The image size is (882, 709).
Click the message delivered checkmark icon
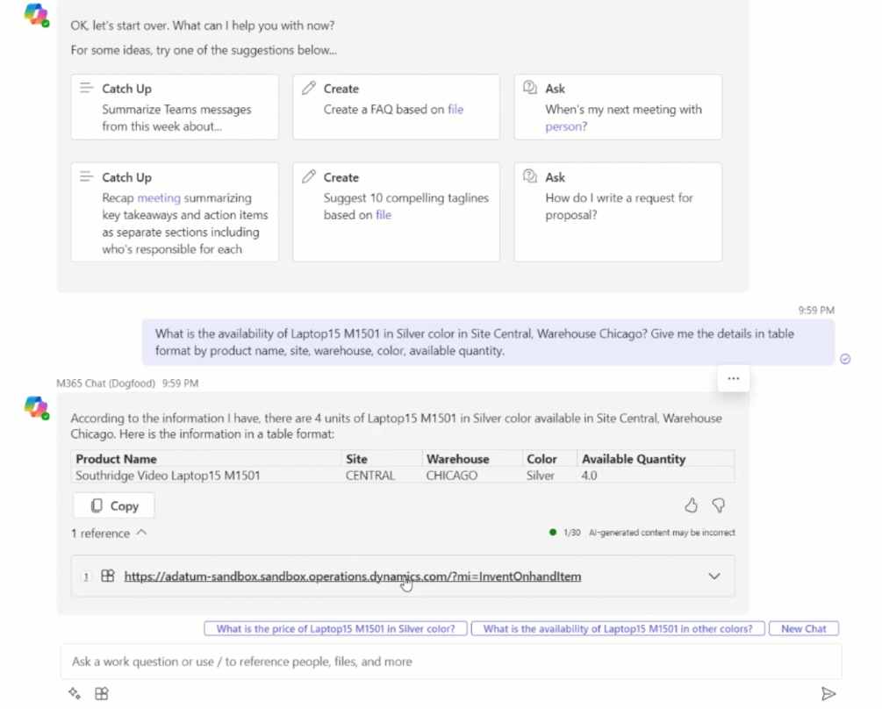coord(845,359)
